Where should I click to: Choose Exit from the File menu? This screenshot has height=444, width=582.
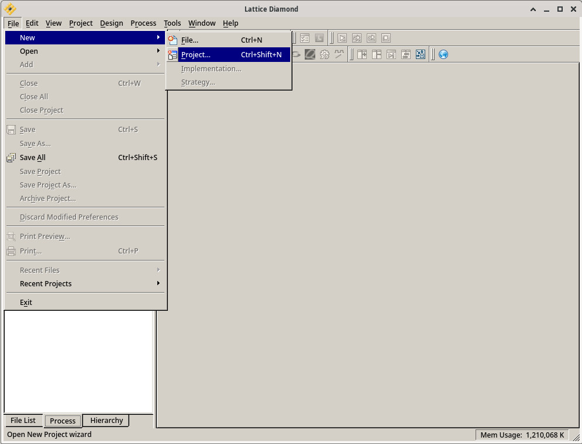pyautogui.click(x=85, y=303)
